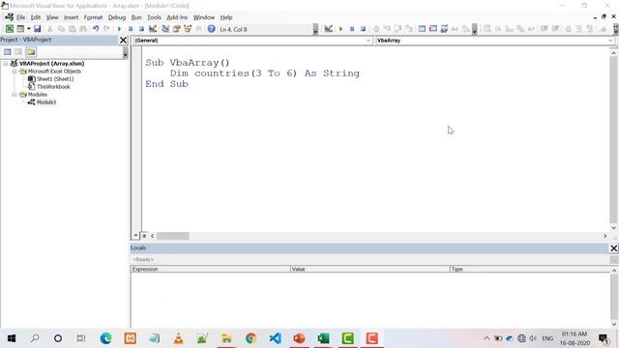Undo the last edit
Image resolution: width=619 pixels, height=348 pixels.
(96, 29)
